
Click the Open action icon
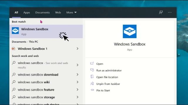tap(92, 63)
